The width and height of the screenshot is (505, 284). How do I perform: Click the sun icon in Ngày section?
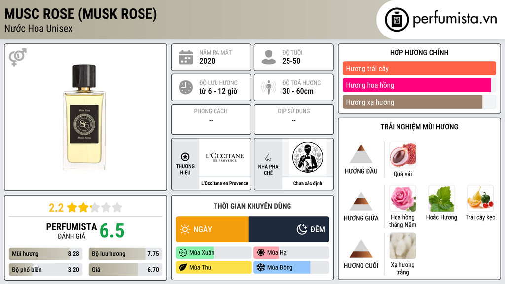point(185,229)
